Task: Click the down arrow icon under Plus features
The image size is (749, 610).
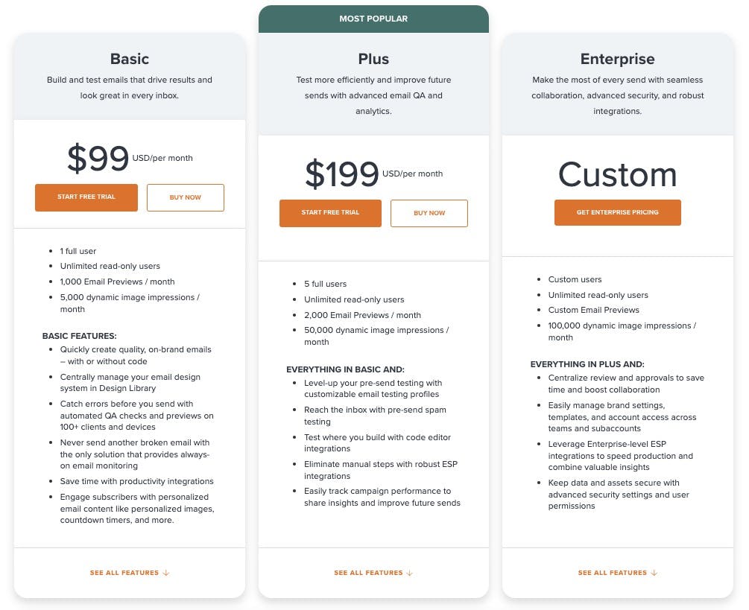Action: pos(410,573)
